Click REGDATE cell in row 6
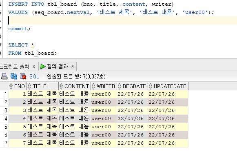 [x=132, y=135]
